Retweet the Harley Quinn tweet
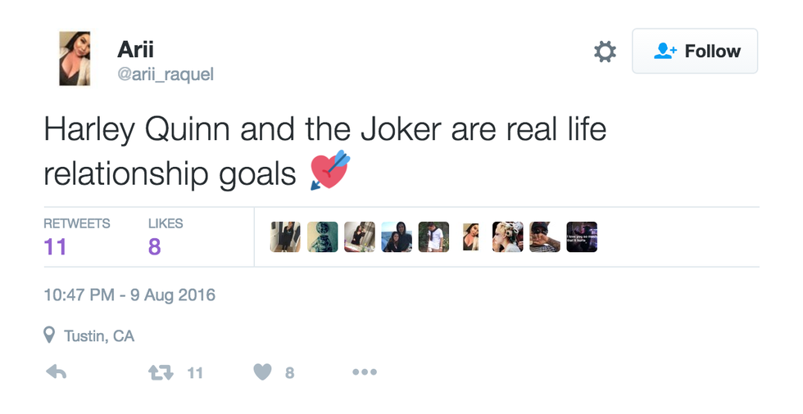 [x=160, y=372]
